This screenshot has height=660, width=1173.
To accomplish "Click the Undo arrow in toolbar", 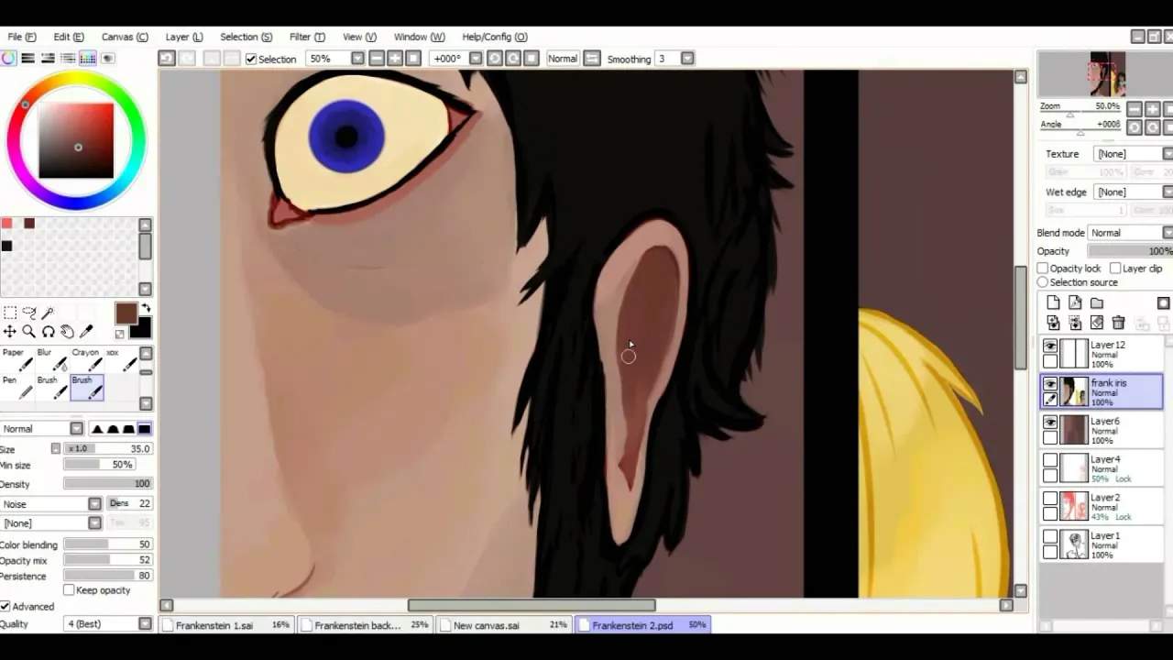I will (166, 59).
